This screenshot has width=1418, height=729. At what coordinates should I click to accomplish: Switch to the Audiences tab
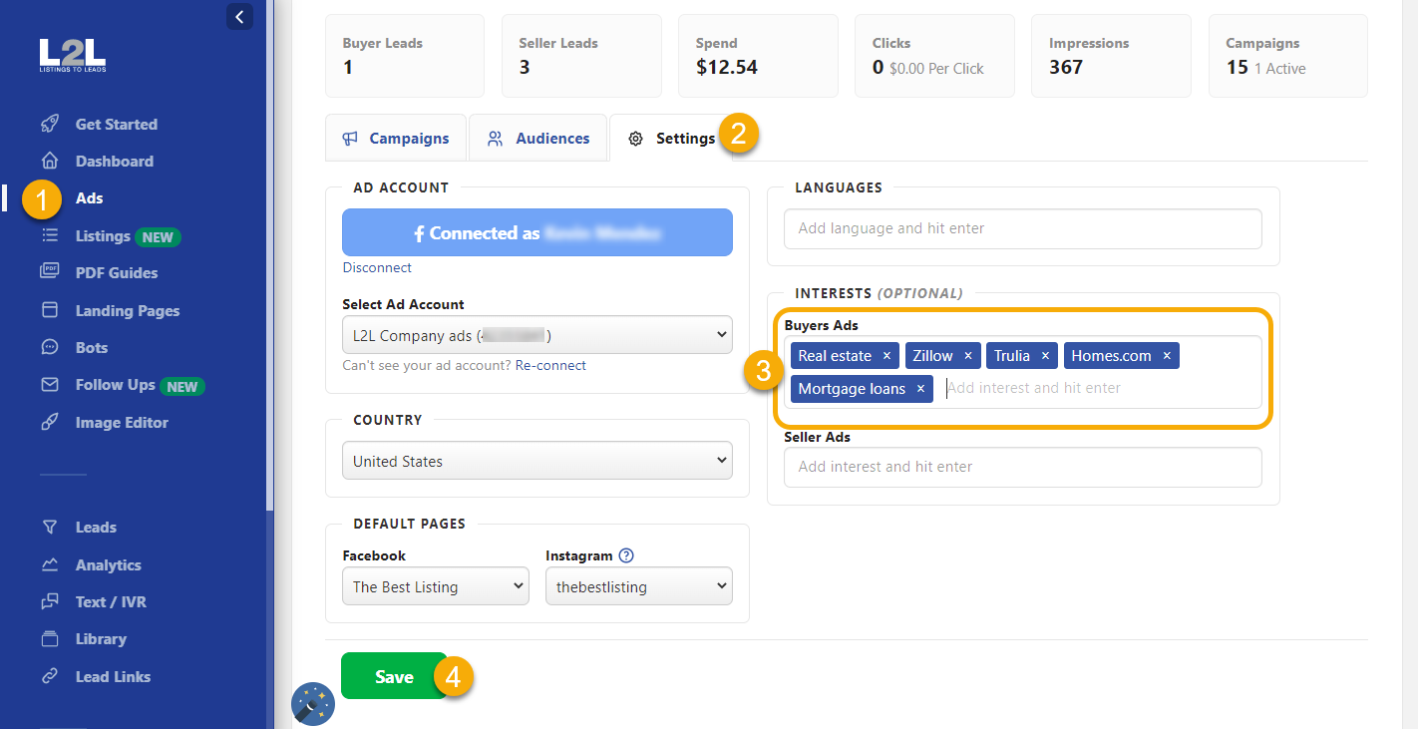(538, 139)
